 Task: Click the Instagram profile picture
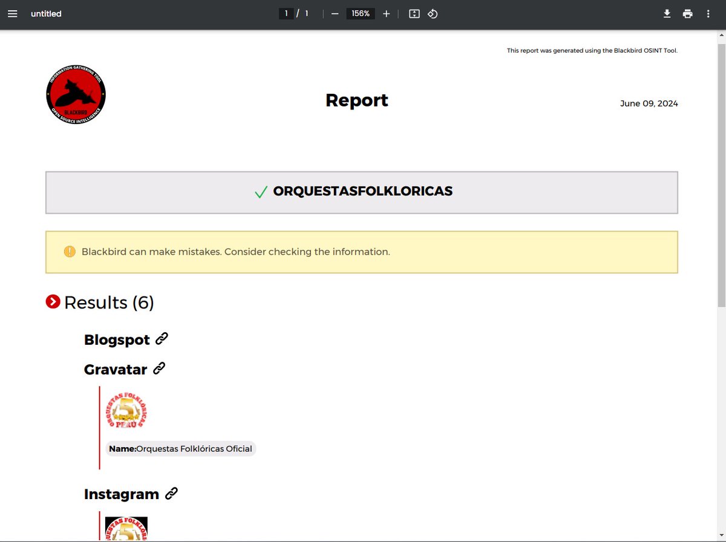point(126,528)
